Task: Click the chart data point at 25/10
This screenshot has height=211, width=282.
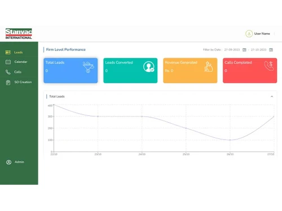Action: pyautogui.click(x=186, y=128)
